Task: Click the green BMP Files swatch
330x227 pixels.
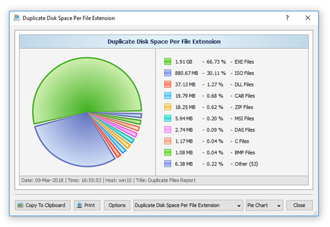Action: tap(168, 153)
